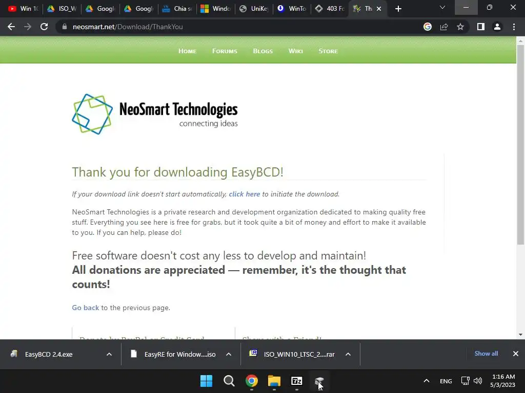Open the downloaded EasyBCD 2.4.exe file
Screen dimensions: 525x393
[49, 354]
